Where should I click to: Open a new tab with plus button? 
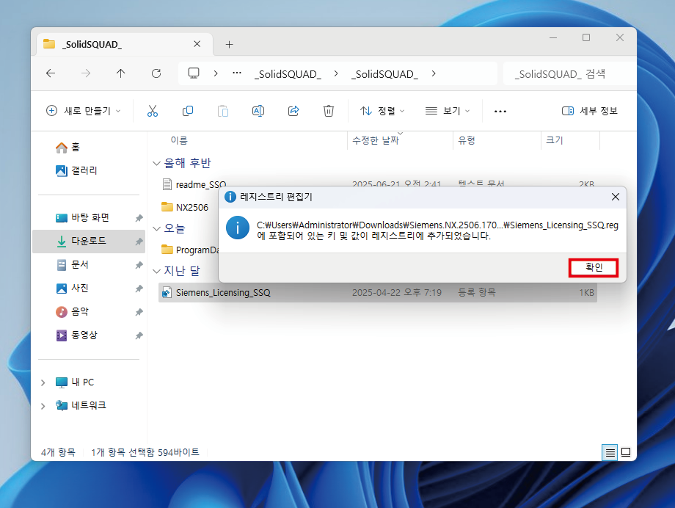click(x=230, y=44)
